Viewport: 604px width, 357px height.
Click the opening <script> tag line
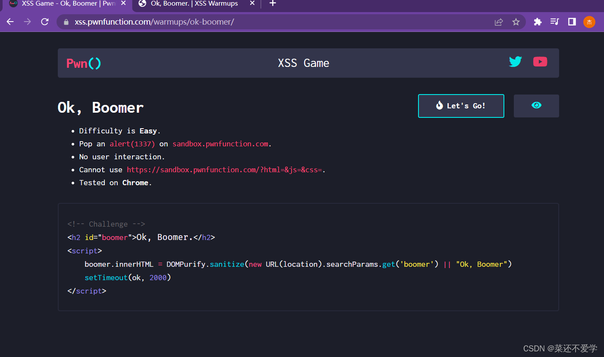click(x=85, y=251)
